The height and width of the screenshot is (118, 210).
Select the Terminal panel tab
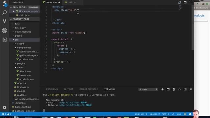click(110, 89)
